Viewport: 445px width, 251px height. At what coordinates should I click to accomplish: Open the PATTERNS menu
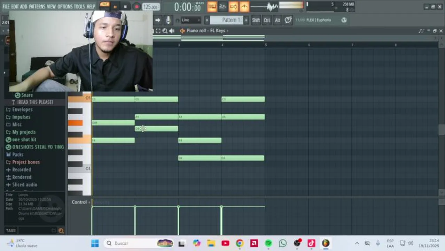pos(37,7)
